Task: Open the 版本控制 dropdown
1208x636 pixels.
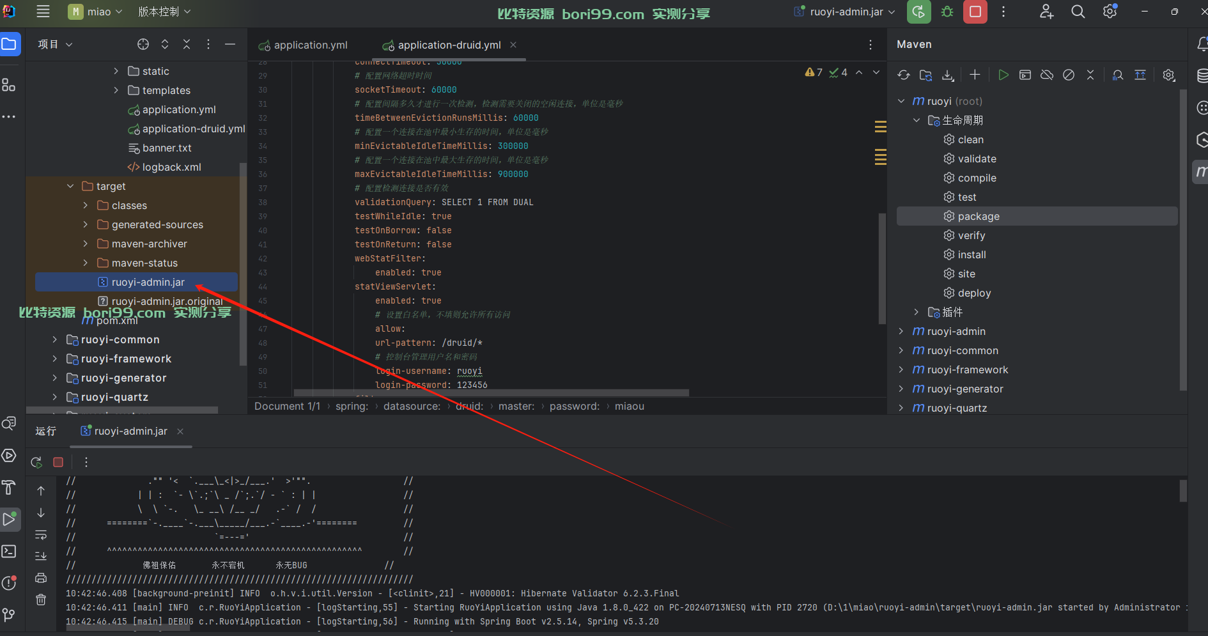Action: (164, 12)
